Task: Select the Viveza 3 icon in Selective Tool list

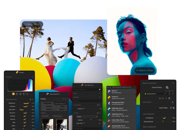Action: tap(109, 97)
